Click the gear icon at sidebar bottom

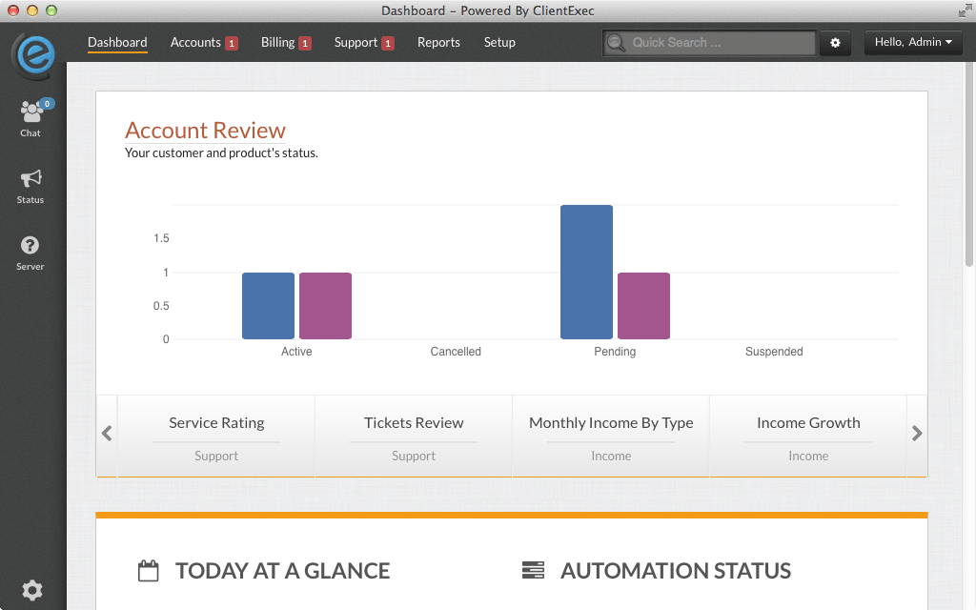[x=32, y=591]
